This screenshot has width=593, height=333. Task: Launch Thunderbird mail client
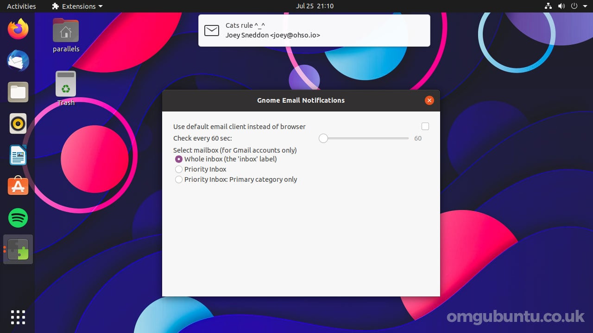pyautogui.click(x=18, y=61)
